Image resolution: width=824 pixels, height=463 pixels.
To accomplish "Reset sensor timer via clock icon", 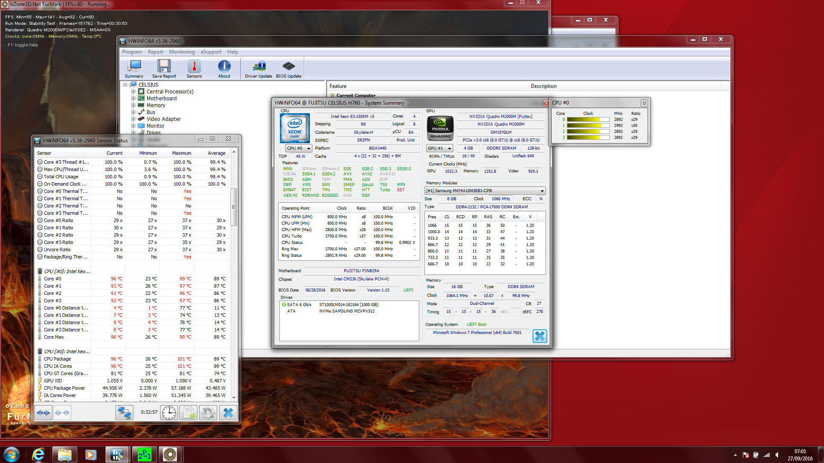I will tap(169, 413).
